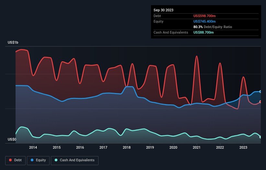Screen dimensions: 266x170
Task: Click the US$1b y-axis label
Action: [x=13, y=42]
